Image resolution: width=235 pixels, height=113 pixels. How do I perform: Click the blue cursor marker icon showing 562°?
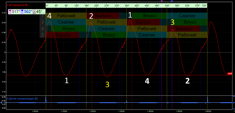pos(22,12)
